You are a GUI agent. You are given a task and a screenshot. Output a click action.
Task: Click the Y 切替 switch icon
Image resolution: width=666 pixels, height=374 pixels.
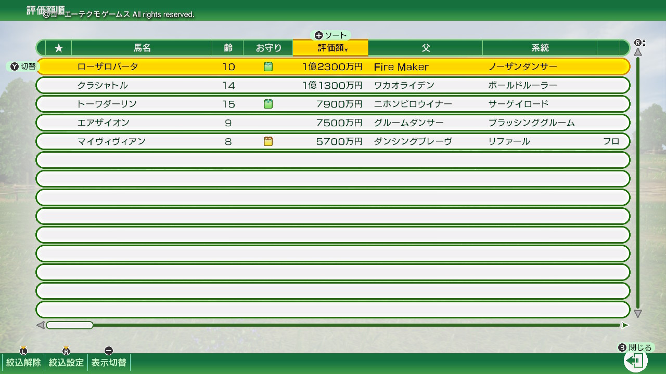[15, 66]
